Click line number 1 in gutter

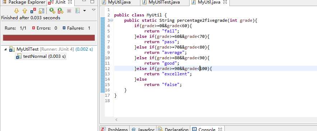click(108, 10)
